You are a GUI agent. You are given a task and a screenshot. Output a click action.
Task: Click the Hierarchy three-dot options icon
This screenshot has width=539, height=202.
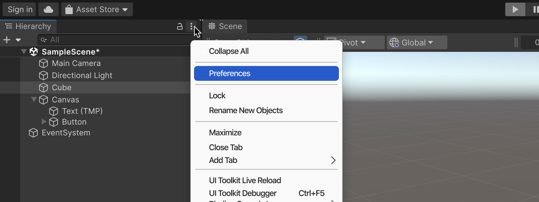[191, 26]
